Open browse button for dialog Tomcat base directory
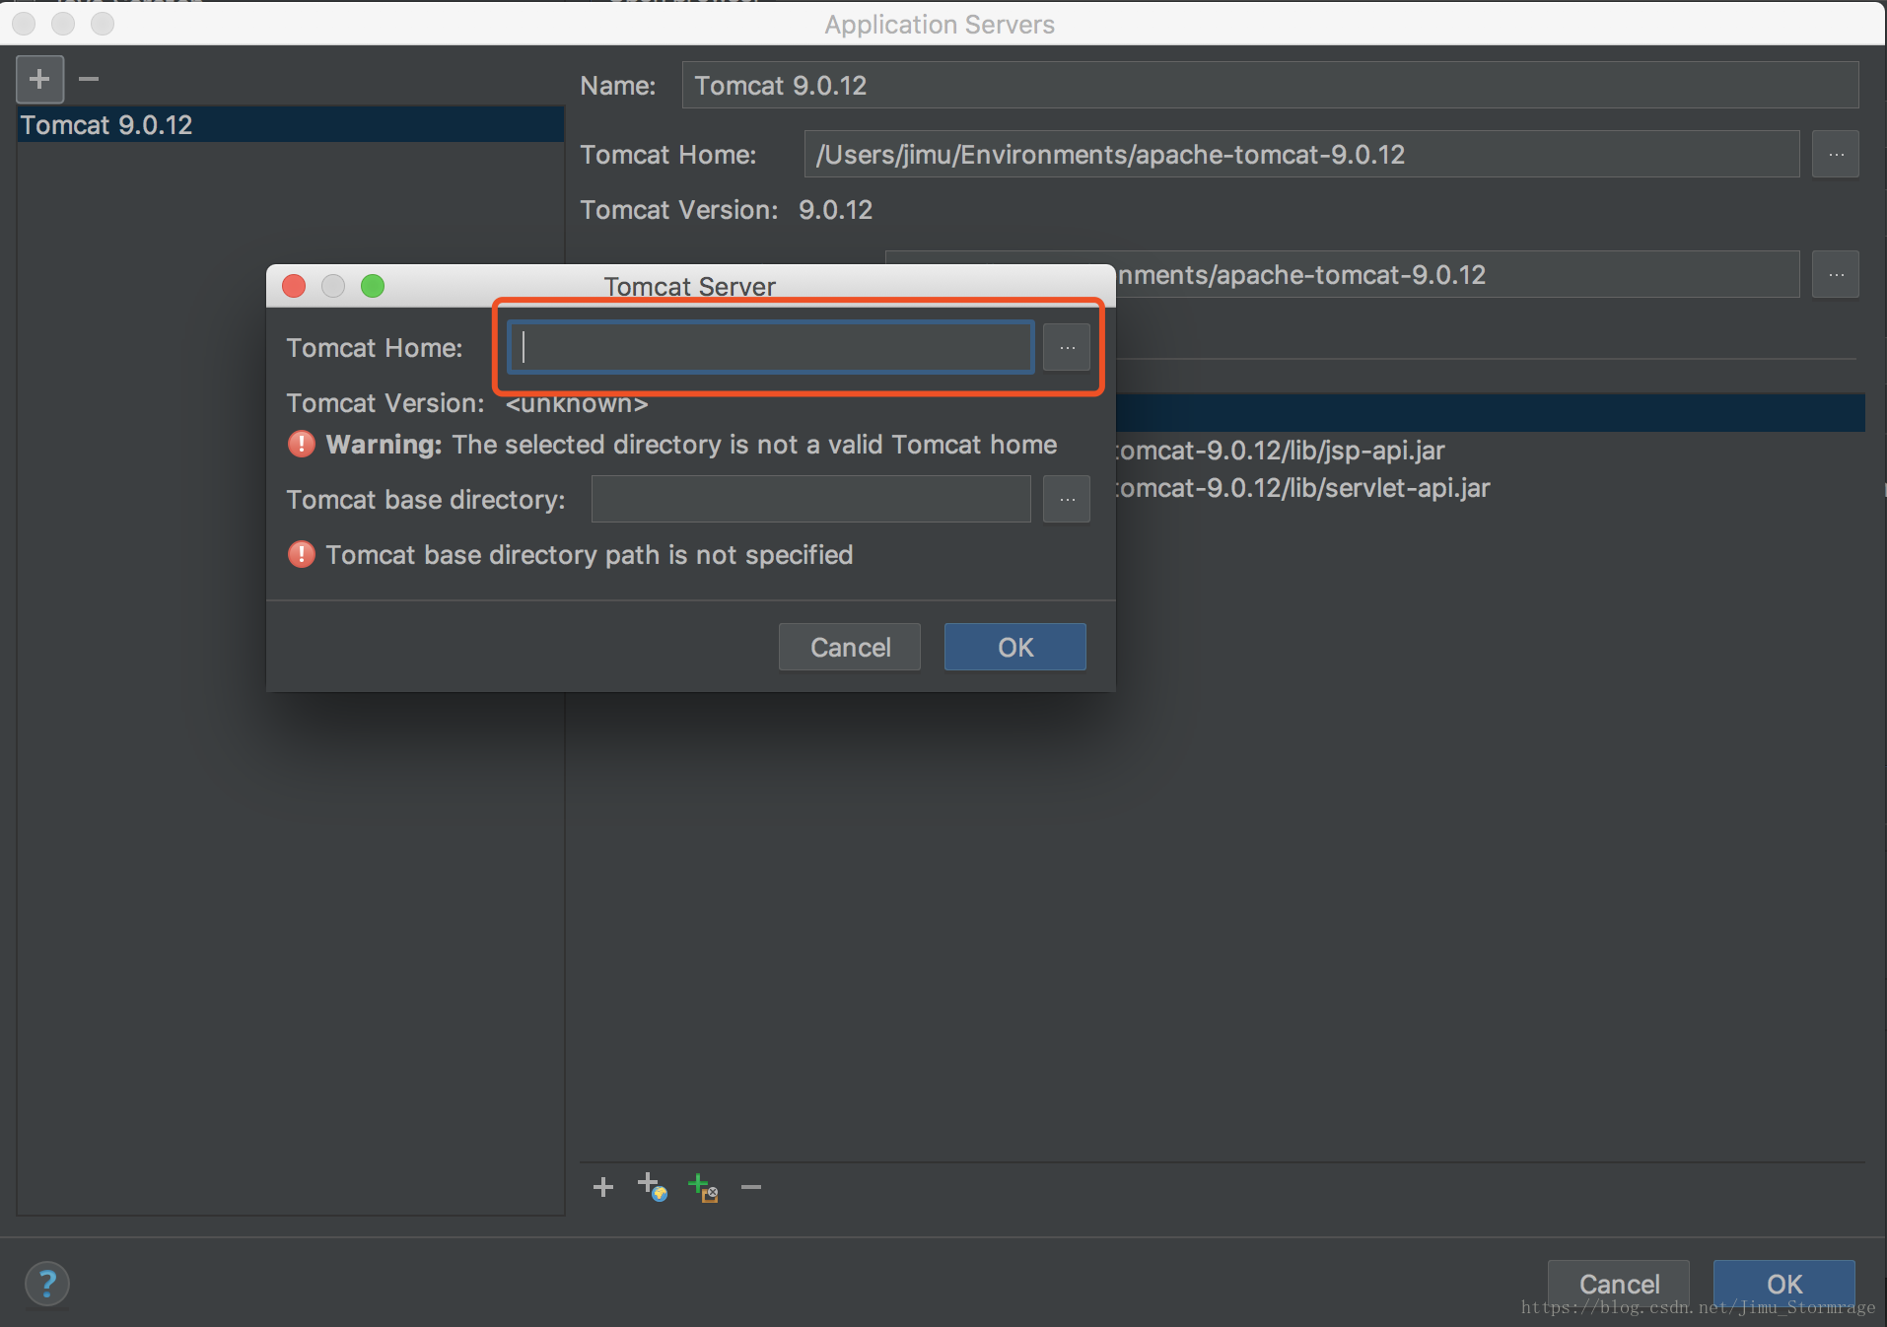This screenshot has height=1327, width=1887. (x=1067, y=500)
